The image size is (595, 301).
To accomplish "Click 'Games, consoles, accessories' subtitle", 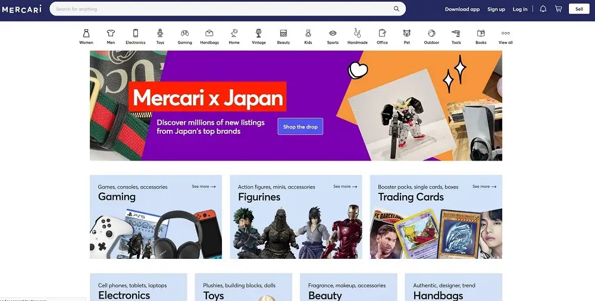I will coord(133,187).
